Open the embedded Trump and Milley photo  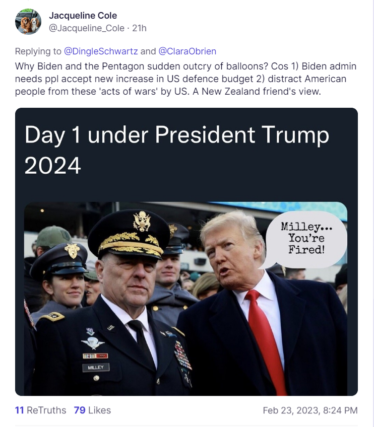coord(185,299)
